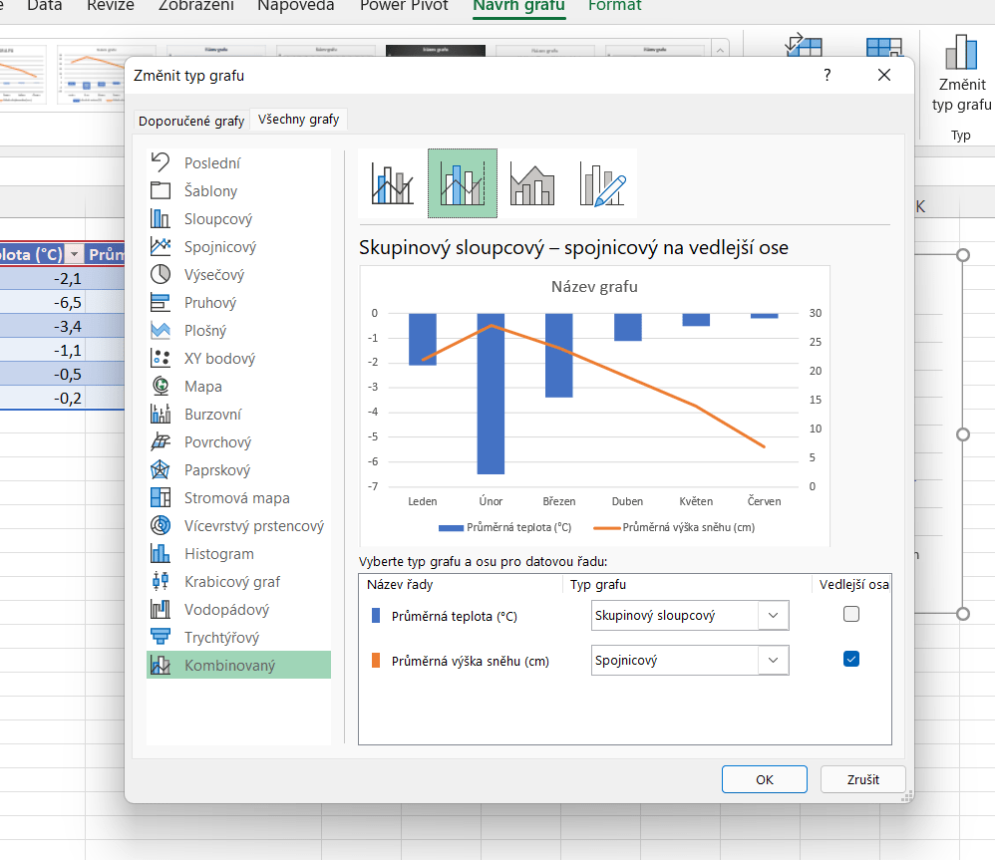Viewport: 995px width, 860px height.
Task: Open filter dropdown on teplota column header
Action: (73, 255)
